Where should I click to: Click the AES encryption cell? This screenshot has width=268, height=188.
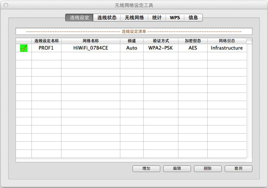pyautogui.click(x=193, y=48)
